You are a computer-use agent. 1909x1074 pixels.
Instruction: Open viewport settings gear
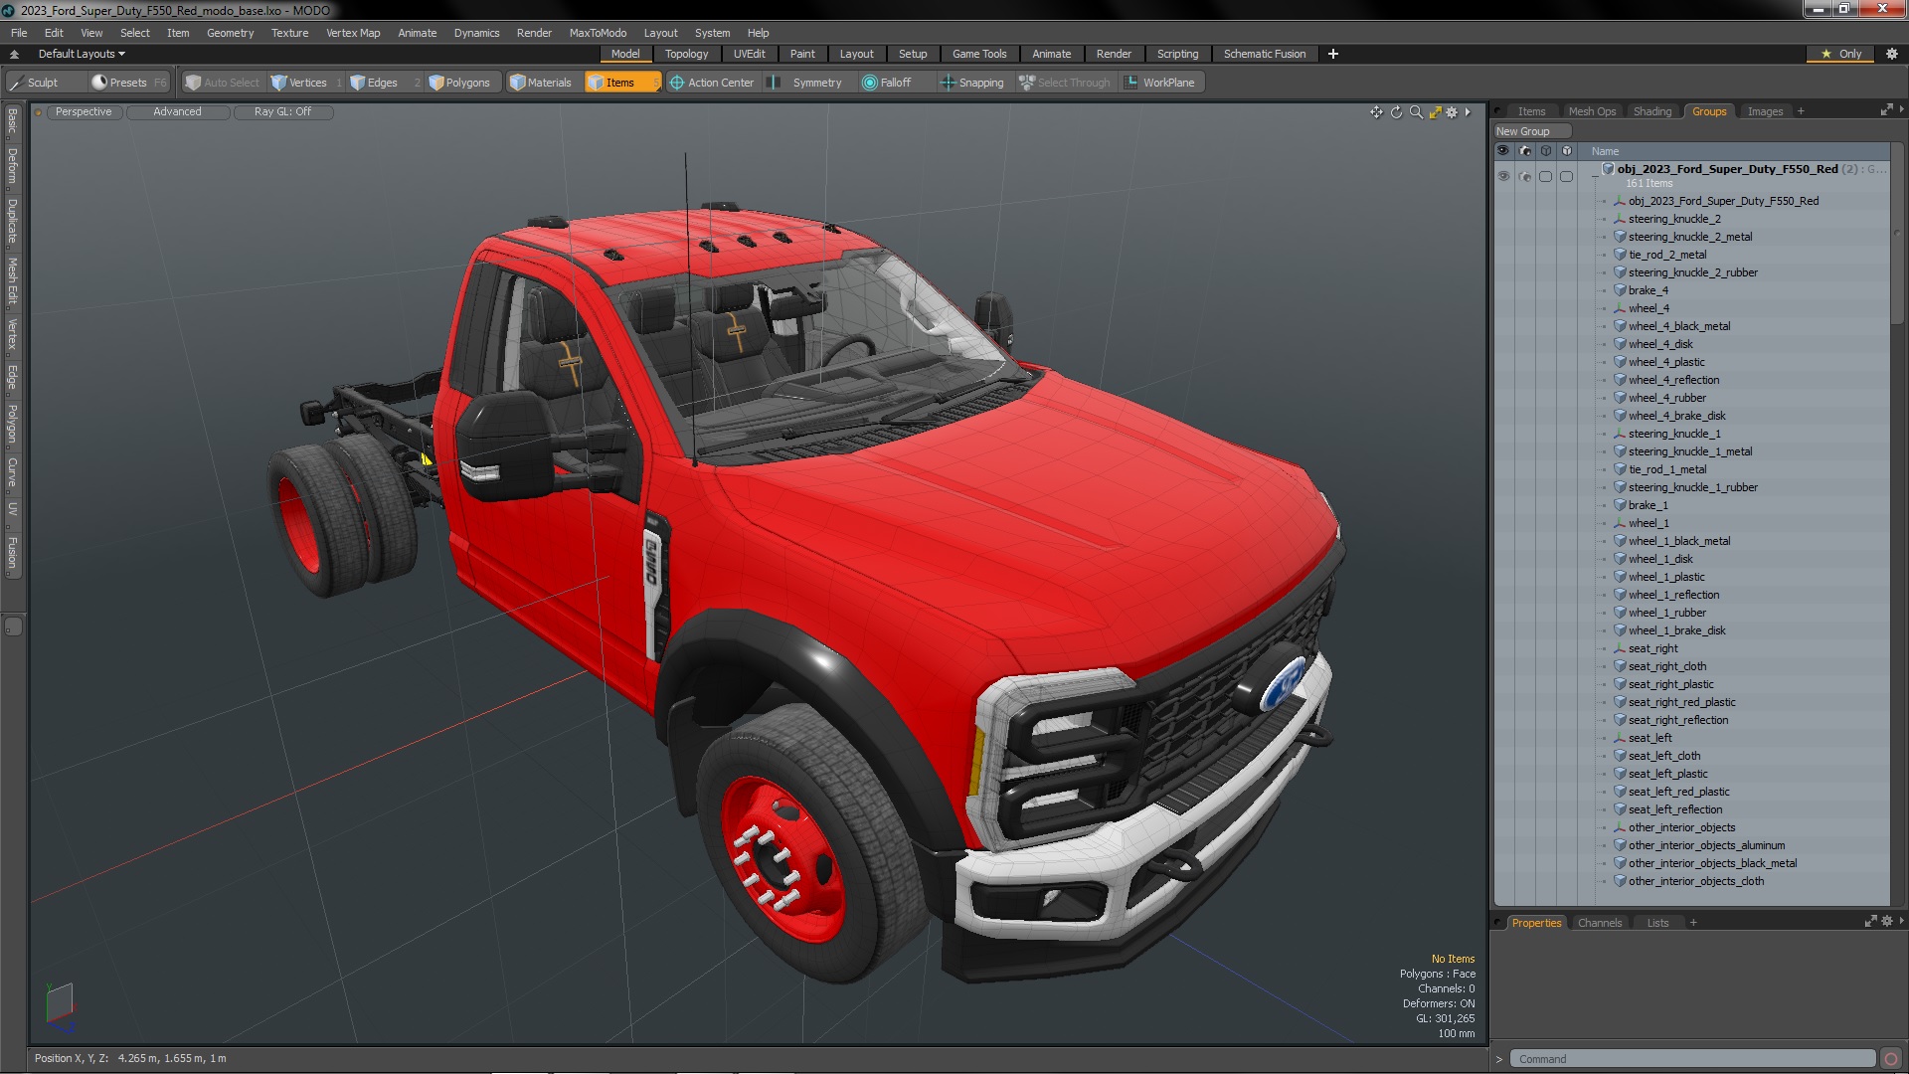(1452, 112)
